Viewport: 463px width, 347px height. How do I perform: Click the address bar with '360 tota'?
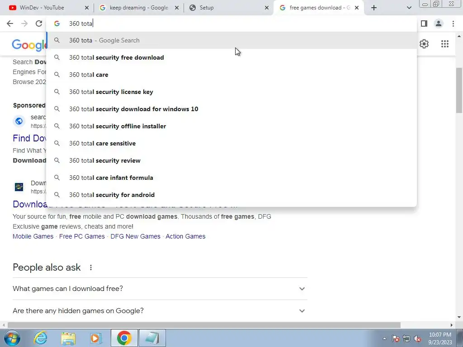(x=231, y=23)
